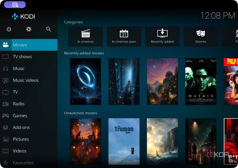Click the clapperboard icon for In cinemas
The height and width of the screenshot is (168, 238).
(x=86, y=33)
